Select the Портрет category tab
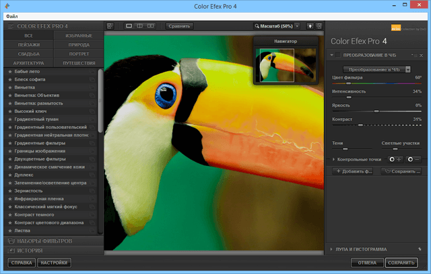Screen dimensions: 431x274 [78, 54]
